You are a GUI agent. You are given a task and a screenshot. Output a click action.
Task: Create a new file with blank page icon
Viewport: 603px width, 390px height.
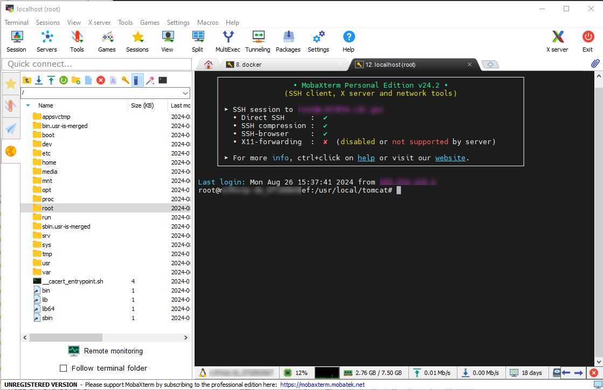pos(88,80)
